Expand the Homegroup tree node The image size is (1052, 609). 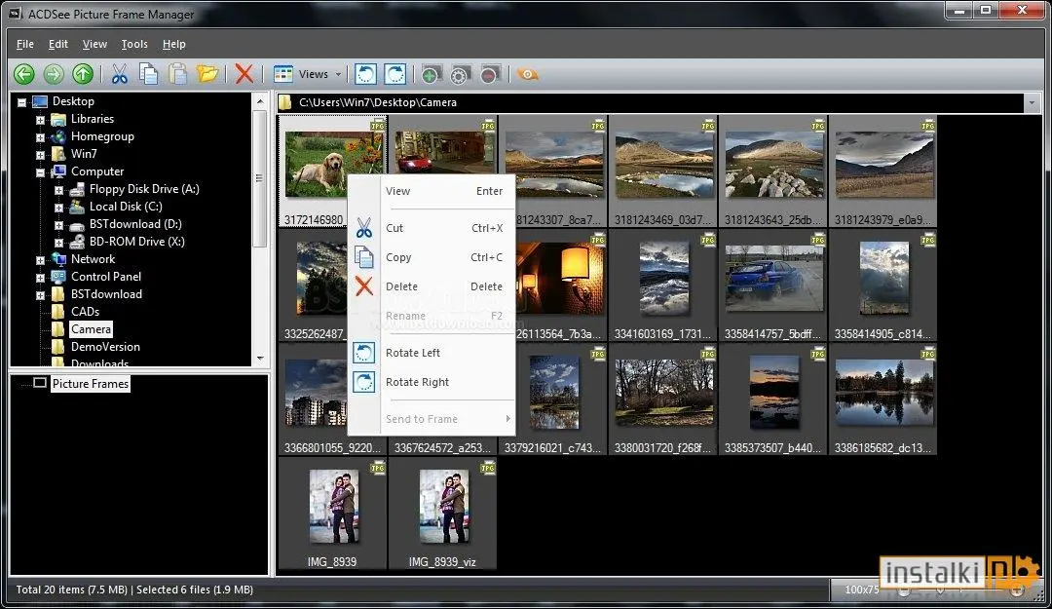[x=40, y=137]
